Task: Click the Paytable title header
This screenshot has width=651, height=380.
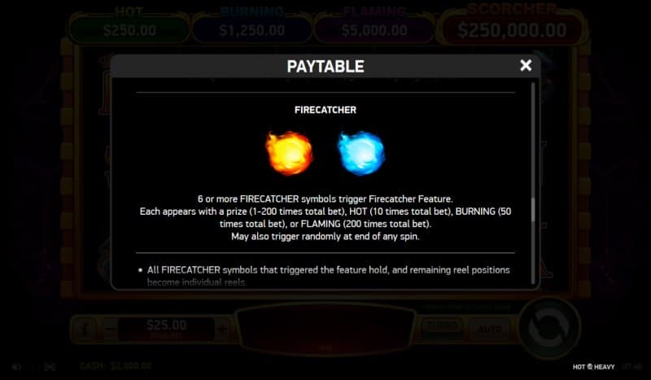Action: click(x=325, y=67)
